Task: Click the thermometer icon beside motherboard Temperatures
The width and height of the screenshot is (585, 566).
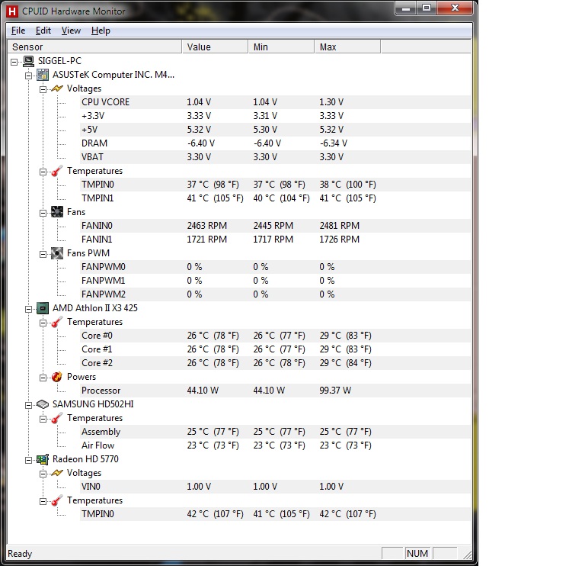Action: point(56,171)
